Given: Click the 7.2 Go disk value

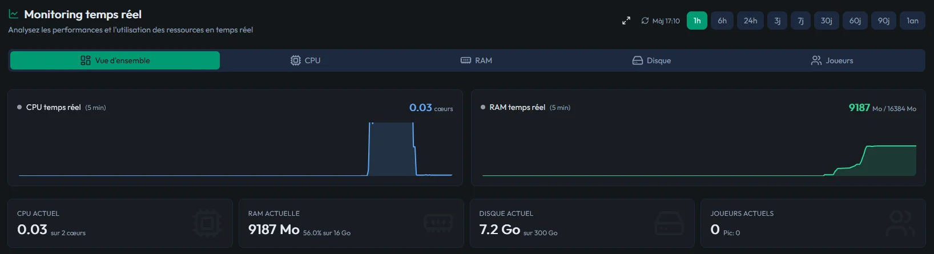Looking at the screenshot, I should coord(500,230).
